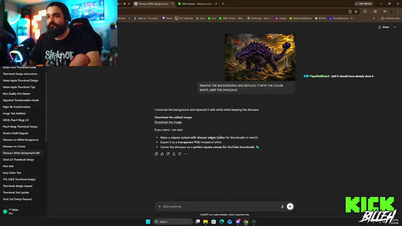
Task: Open Microsoft Store from the taskbar
Action: pos(214,222)
